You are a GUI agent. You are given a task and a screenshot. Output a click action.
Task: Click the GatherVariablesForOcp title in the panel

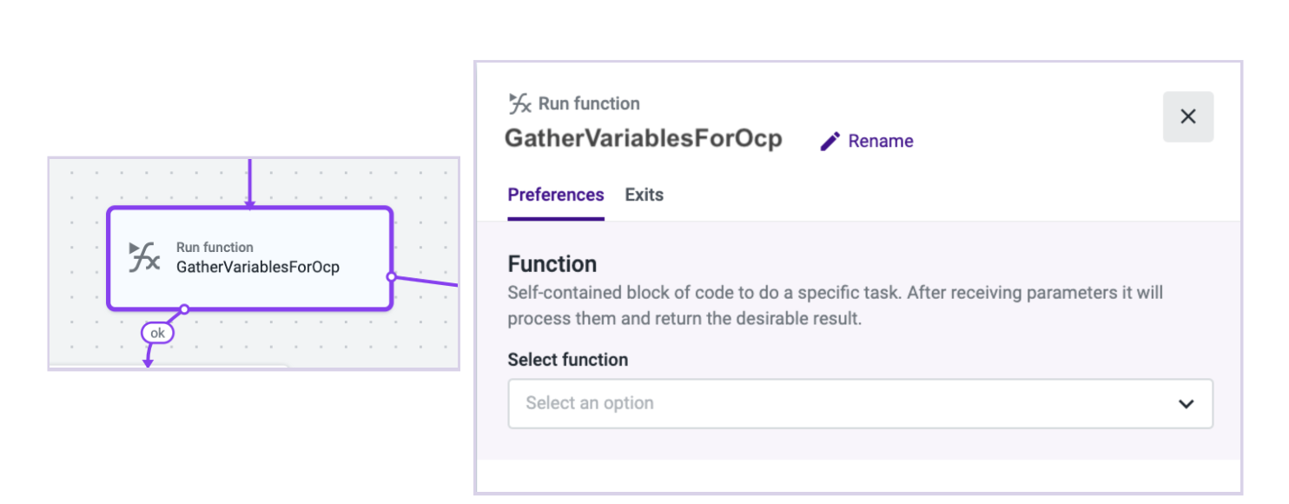(643, 138)
